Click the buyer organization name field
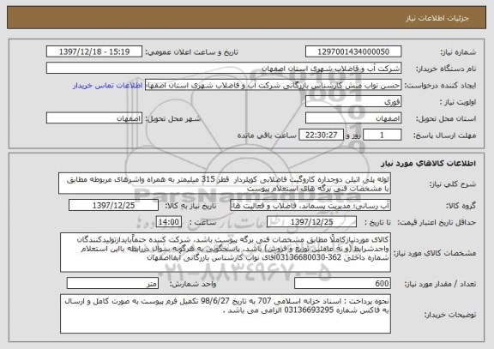This screenshot has width=494, height=349. (224, 68)
